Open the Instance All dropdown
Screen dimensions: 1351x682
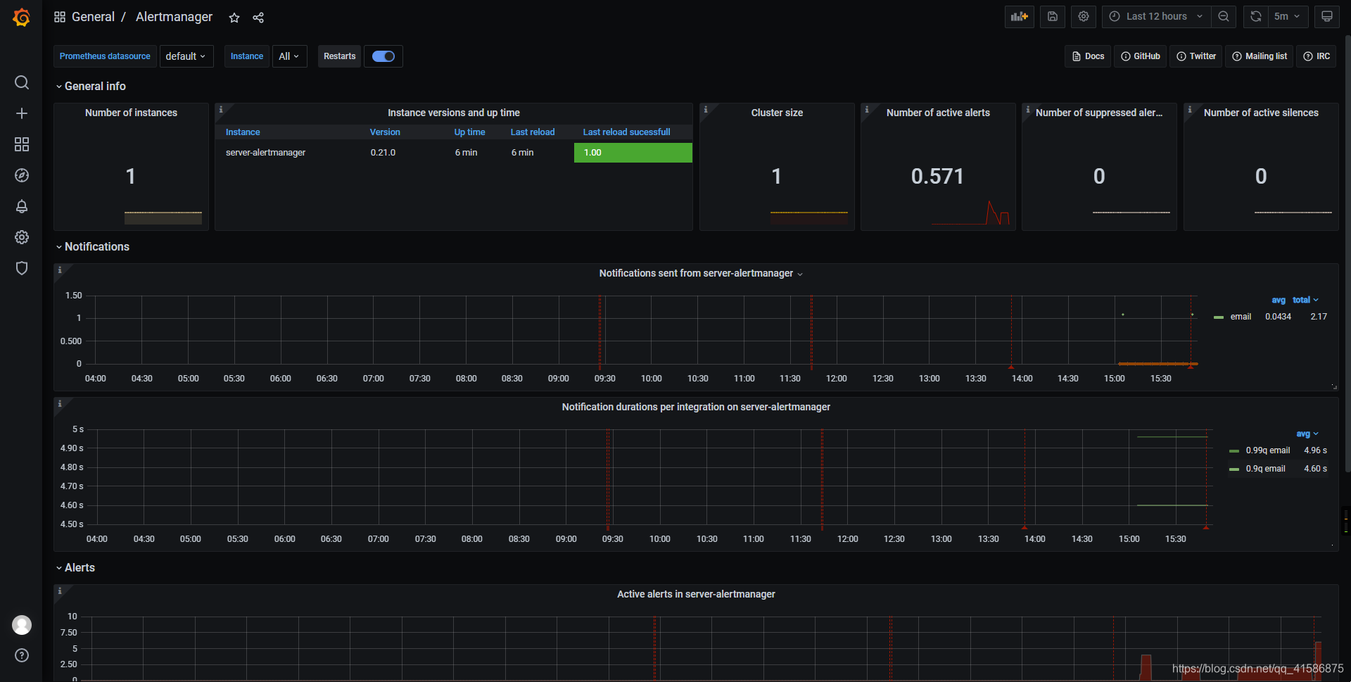pyautogui.click(x=289, y=56)
